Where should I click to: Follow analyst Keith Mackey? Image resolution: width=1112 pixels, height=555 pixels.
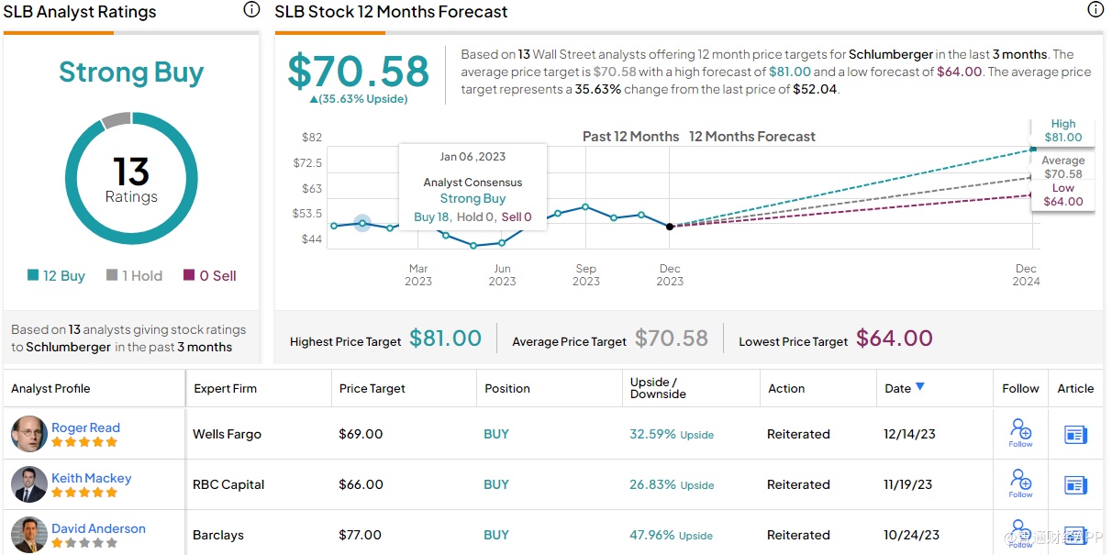(1020, 483)
